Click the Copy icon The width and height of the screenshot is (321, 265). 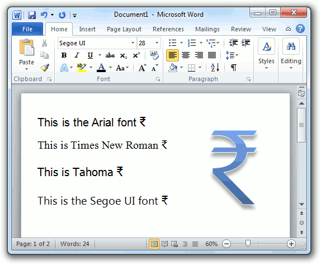pyautogui.click(x=44, y=55)
